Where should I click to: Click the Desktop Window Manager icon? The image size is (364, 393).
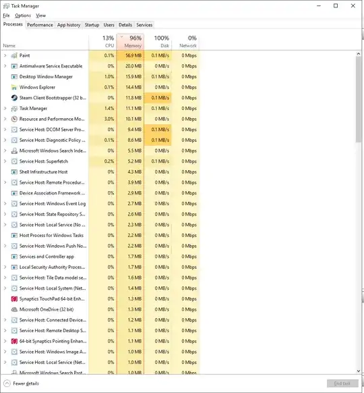[14, 77]
